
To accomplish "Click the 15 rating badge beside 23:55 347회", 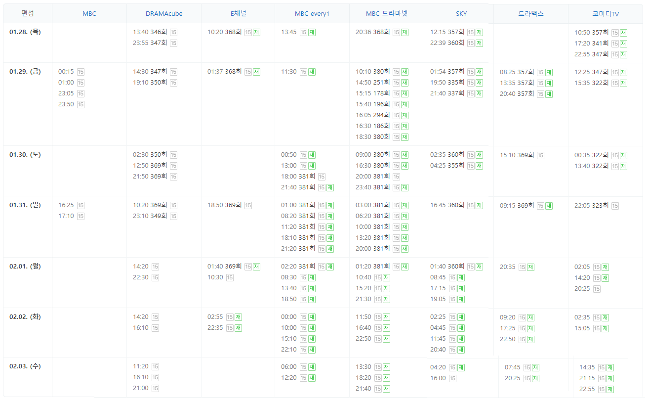I will pyautogui.click(x=173, y=43).
